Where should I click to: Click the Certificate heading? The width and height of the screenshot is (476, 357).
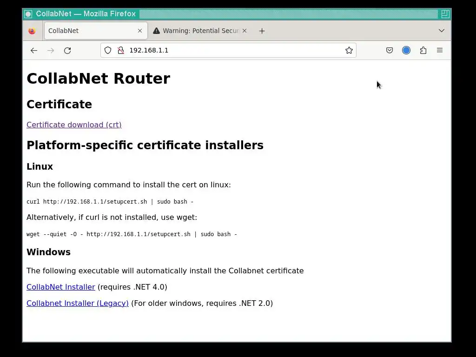click(59, 104)
